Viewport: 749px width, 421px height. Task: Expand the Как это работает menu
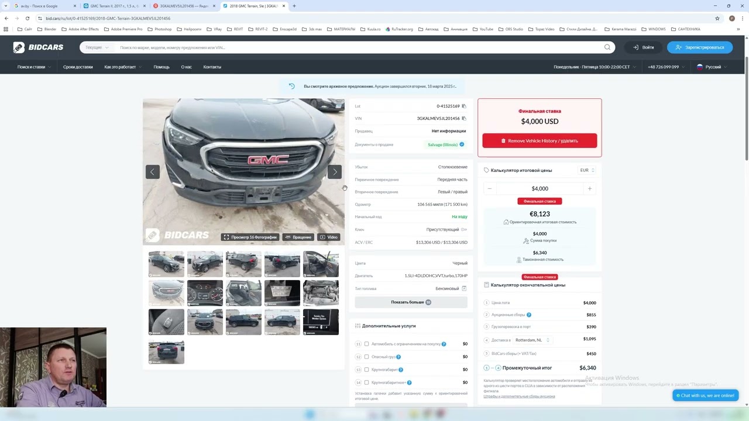[123, 67]
